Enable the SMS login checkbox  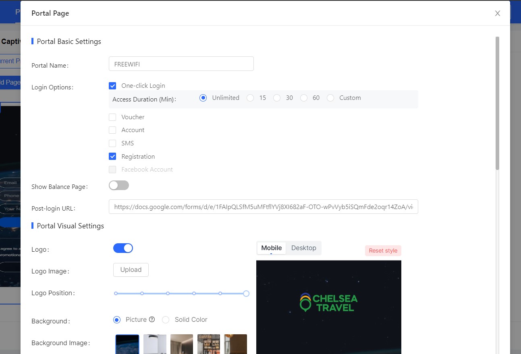tap(112, 143)
